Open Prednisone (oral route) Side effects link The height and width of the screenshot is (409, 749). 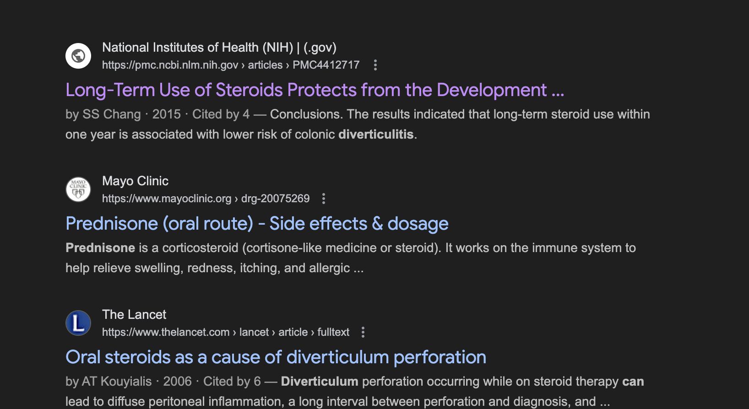[x=257, y=224]
